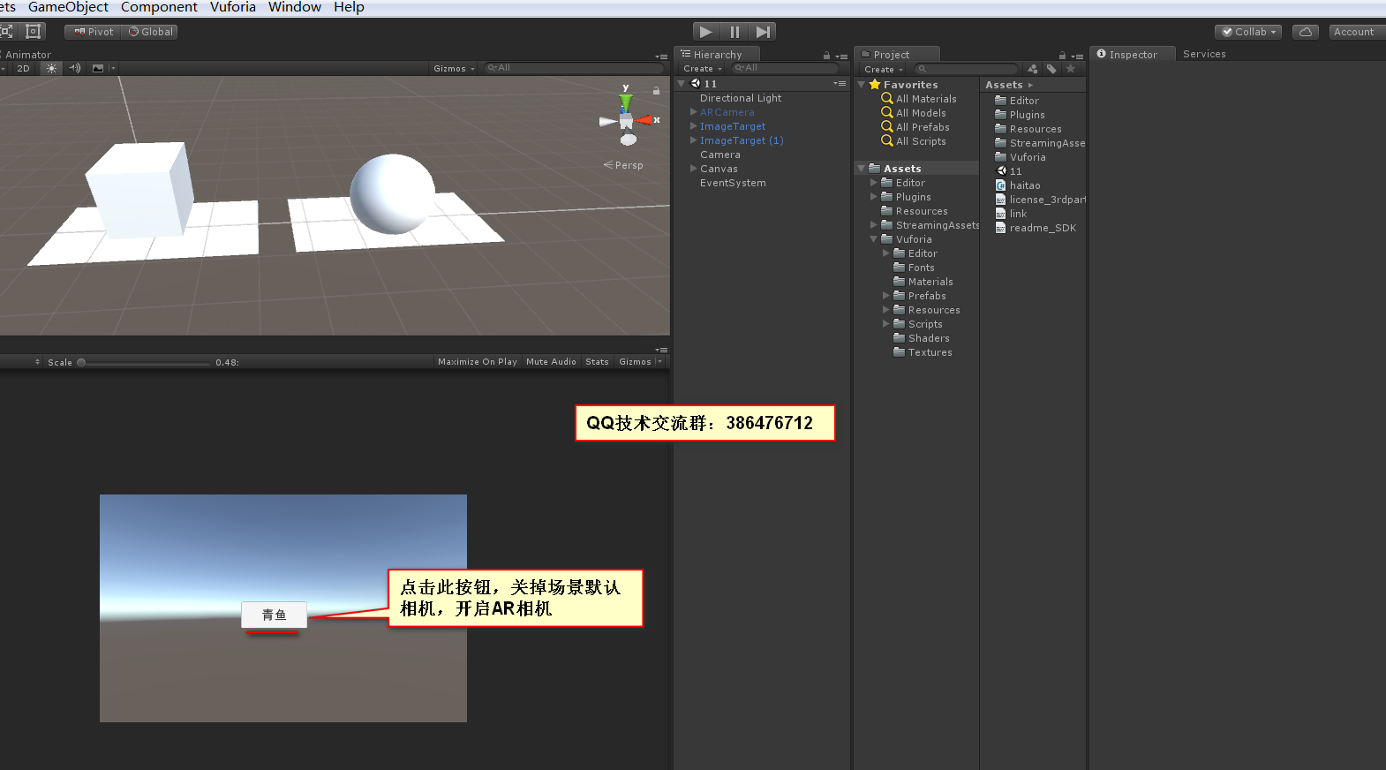Select EventSystem in the Hierarchy
Screen dimensions: 1386x770
[x=733, y=183]
